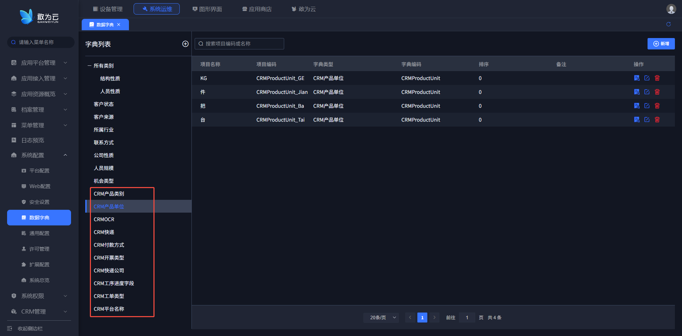The height and width of the screenshot is (336, 682).
Task: Click the 新增 button
Action: (x=661, y=44)
